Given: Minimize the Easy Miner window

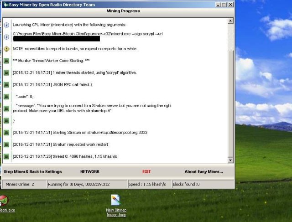Looking at the screenshot, I should pos(218,5).
